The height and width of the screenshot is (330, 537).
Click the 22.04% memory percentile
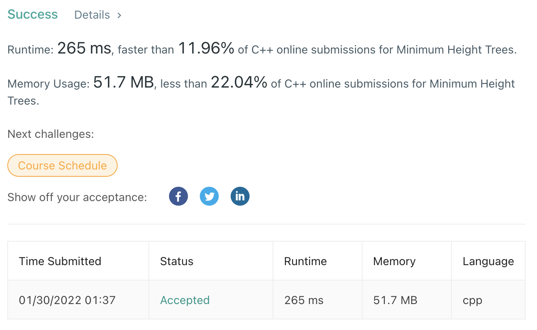239,83
